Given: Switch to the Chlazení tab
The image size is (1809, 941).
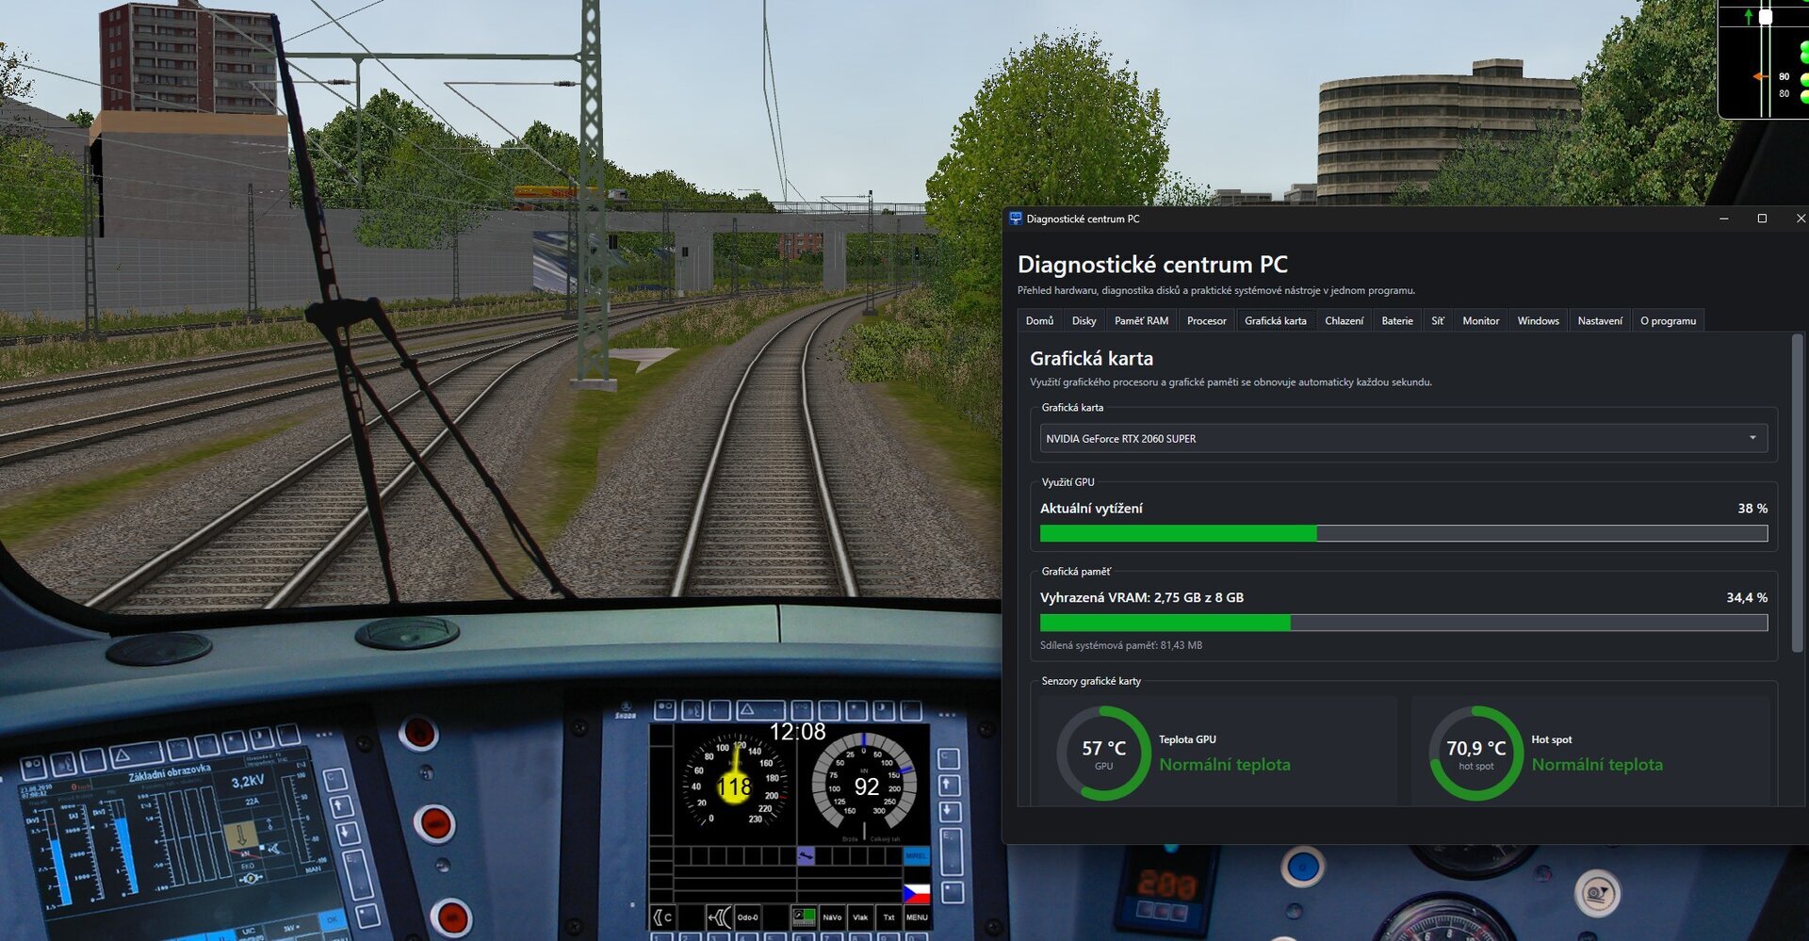Looking at the screenshot, I should (1344, 321).
